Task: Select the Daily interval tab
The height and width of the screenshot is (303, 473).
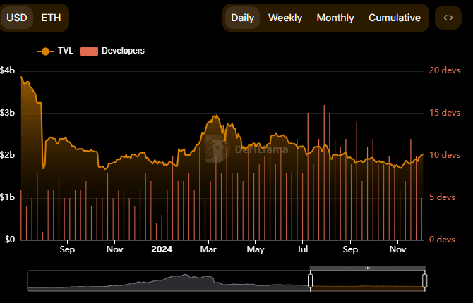Action: pos(242,18)
